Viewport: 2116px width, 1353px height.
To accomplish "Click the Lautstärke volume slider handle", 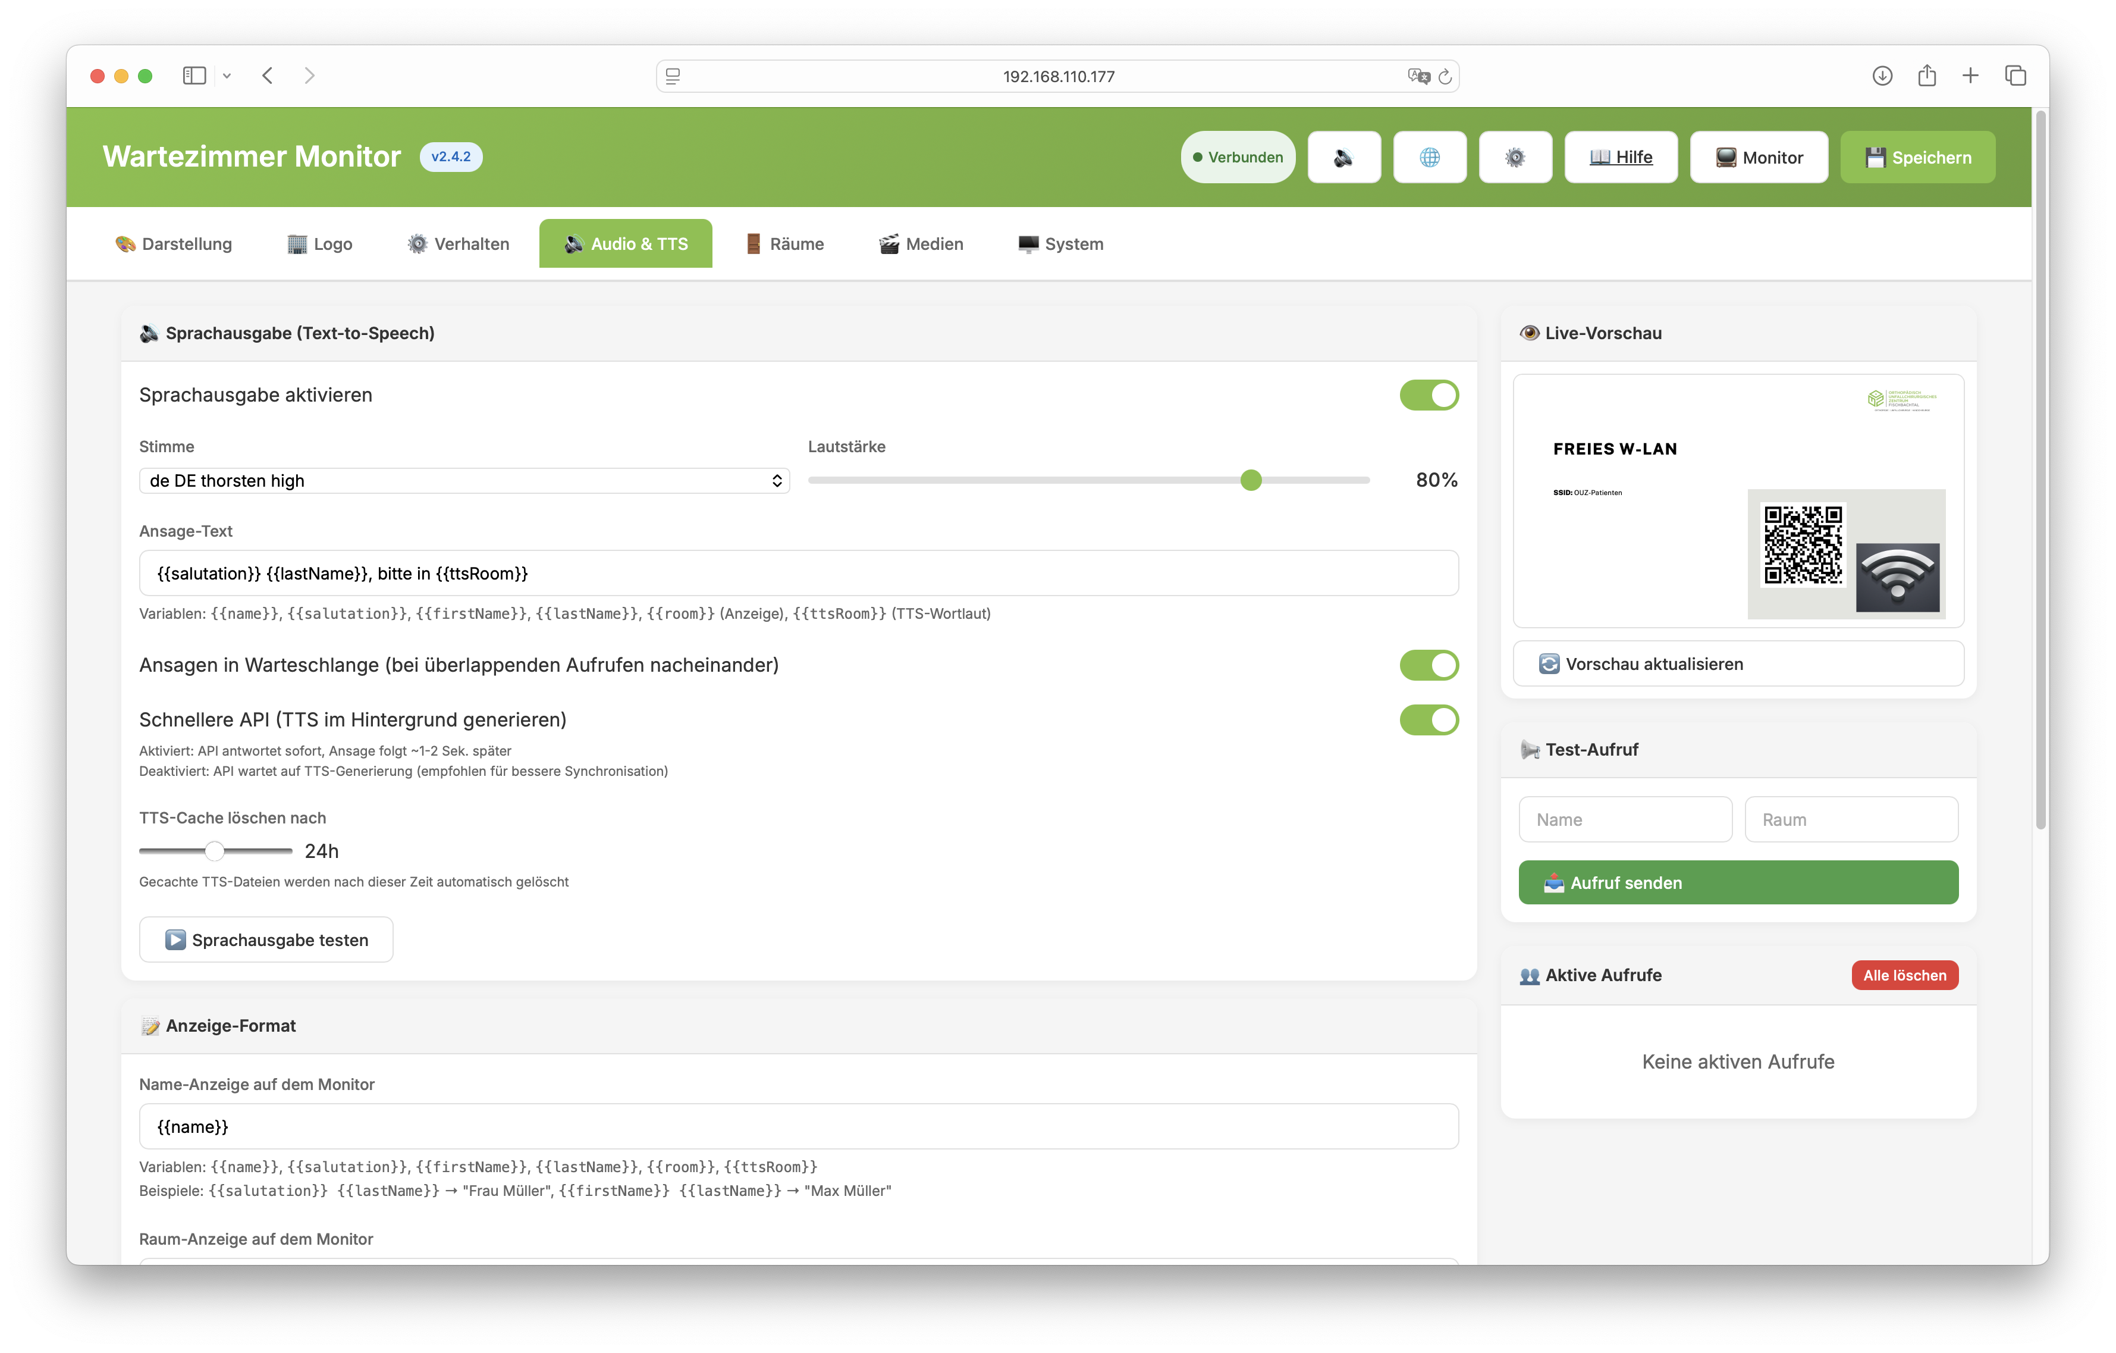I will click(1251, 480).
